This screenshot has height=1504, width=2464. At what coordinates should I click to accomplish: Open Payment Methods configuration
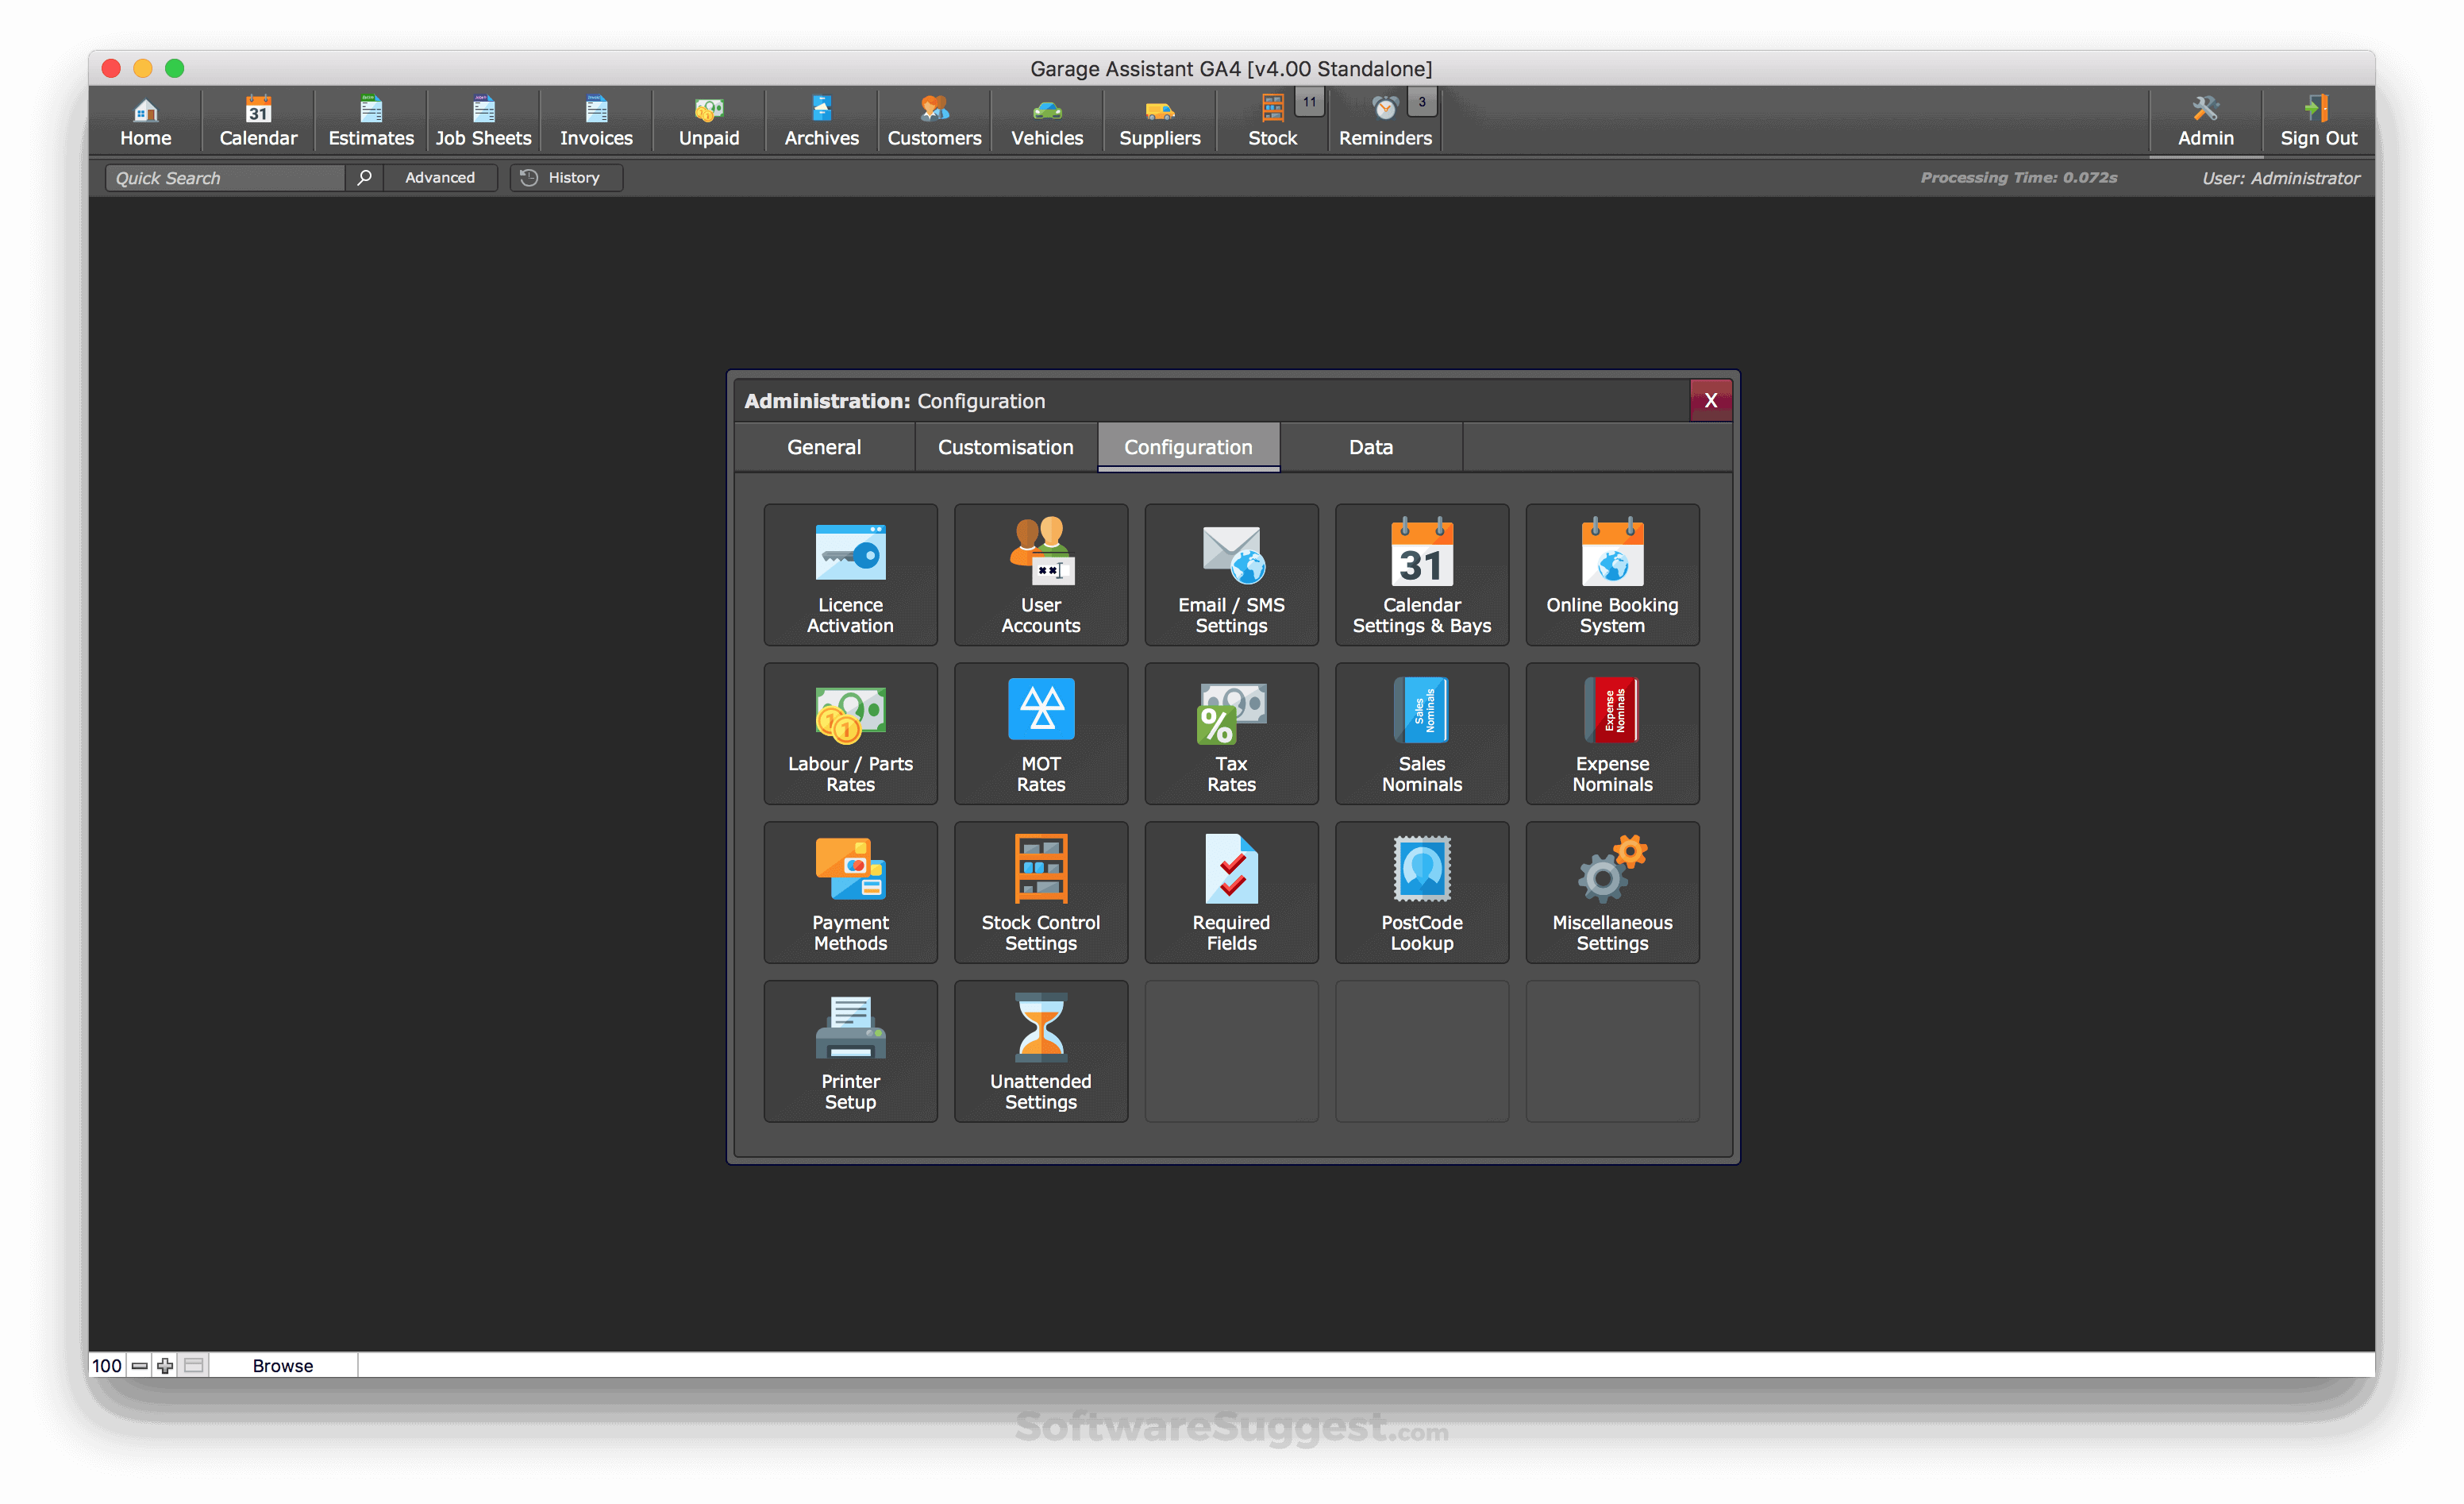tap(850, 892)
